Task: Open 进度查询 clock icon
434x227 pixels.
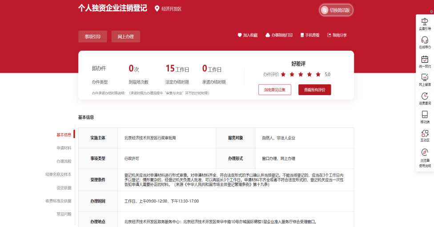Action: tap(425, 96)
